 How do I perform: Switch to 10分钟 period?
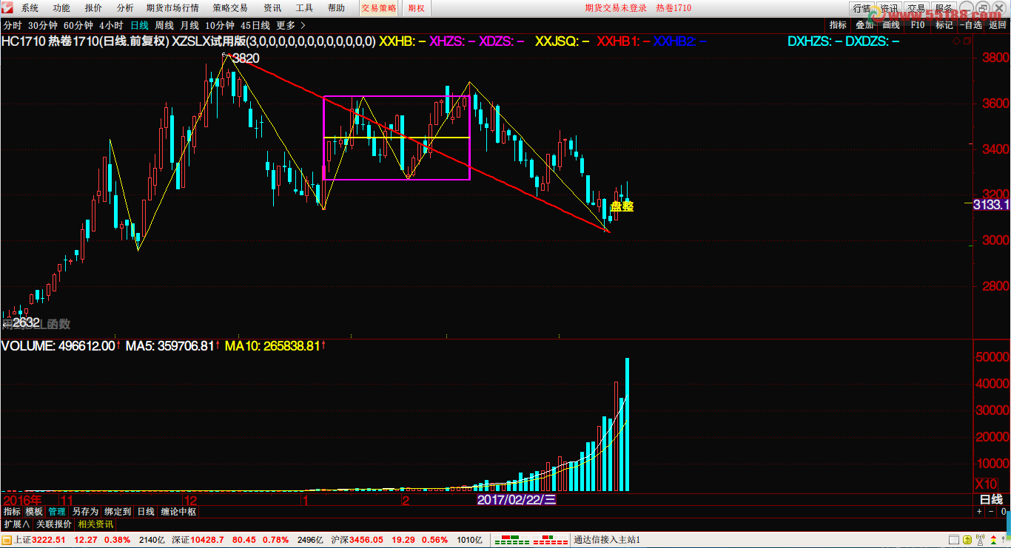[220, 25]
